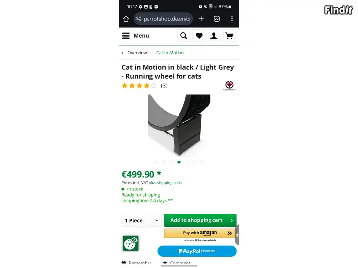Open the hamburger Menu
358x268 pixels.
click(x=135, y=36)
